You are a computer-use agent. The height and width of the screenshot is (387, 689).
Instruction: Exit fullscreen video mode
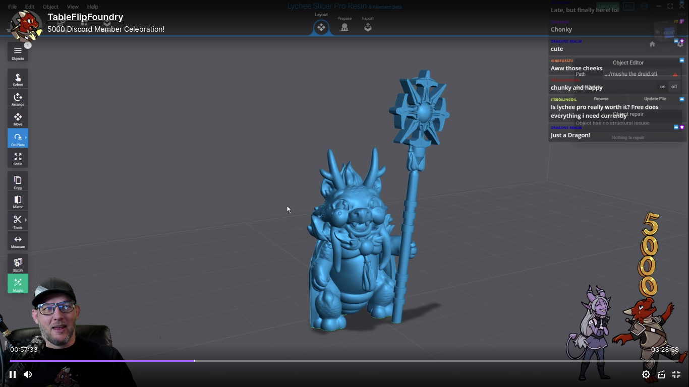coord(676,374)
